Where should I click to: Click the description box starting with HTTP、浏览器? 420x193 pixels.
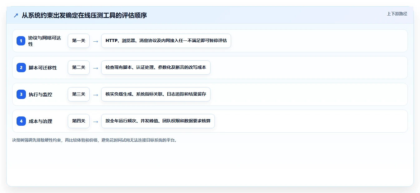[166, 41]
